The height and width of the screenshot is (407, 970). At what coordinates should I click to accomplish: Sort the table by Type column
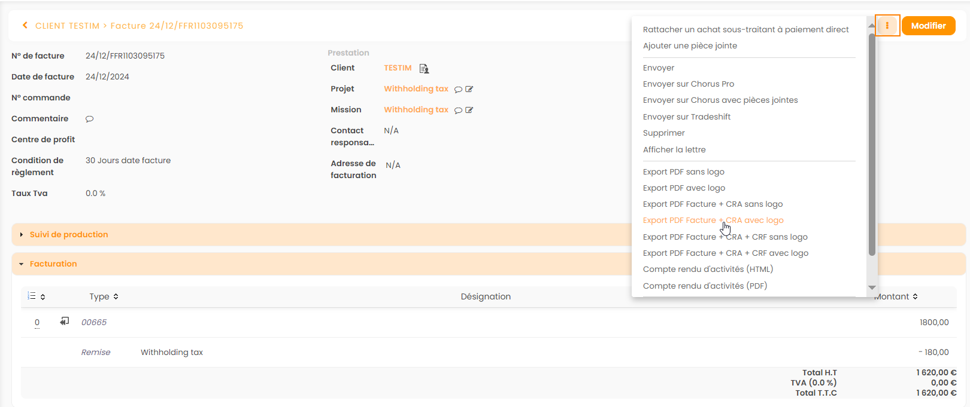tap(104, 297)
